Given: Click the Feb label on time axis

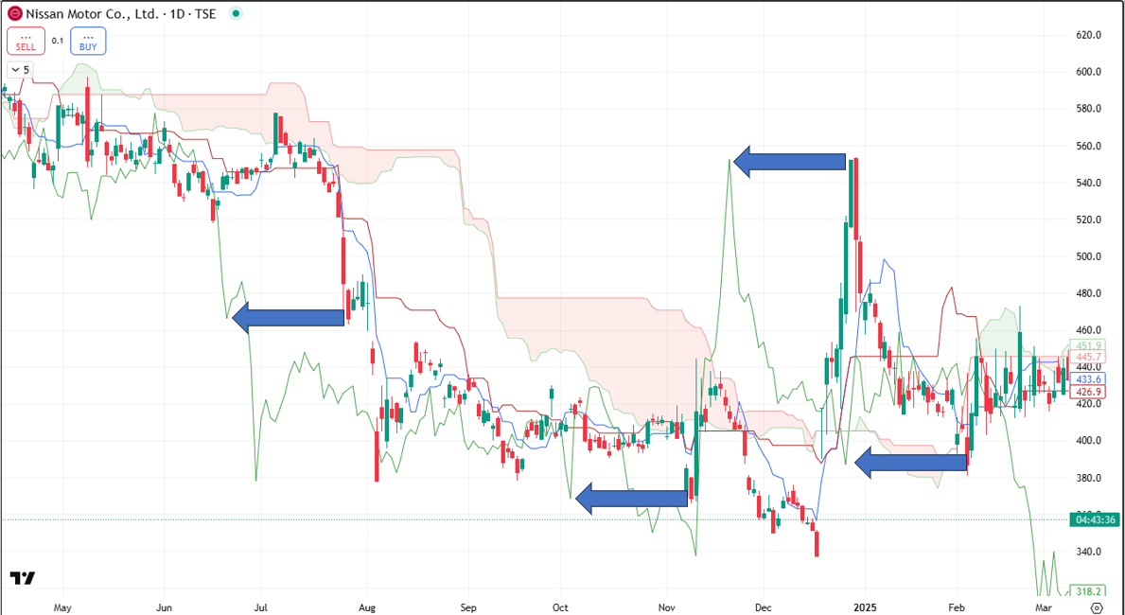Looking at the screenshot, I should pos(958,607).
